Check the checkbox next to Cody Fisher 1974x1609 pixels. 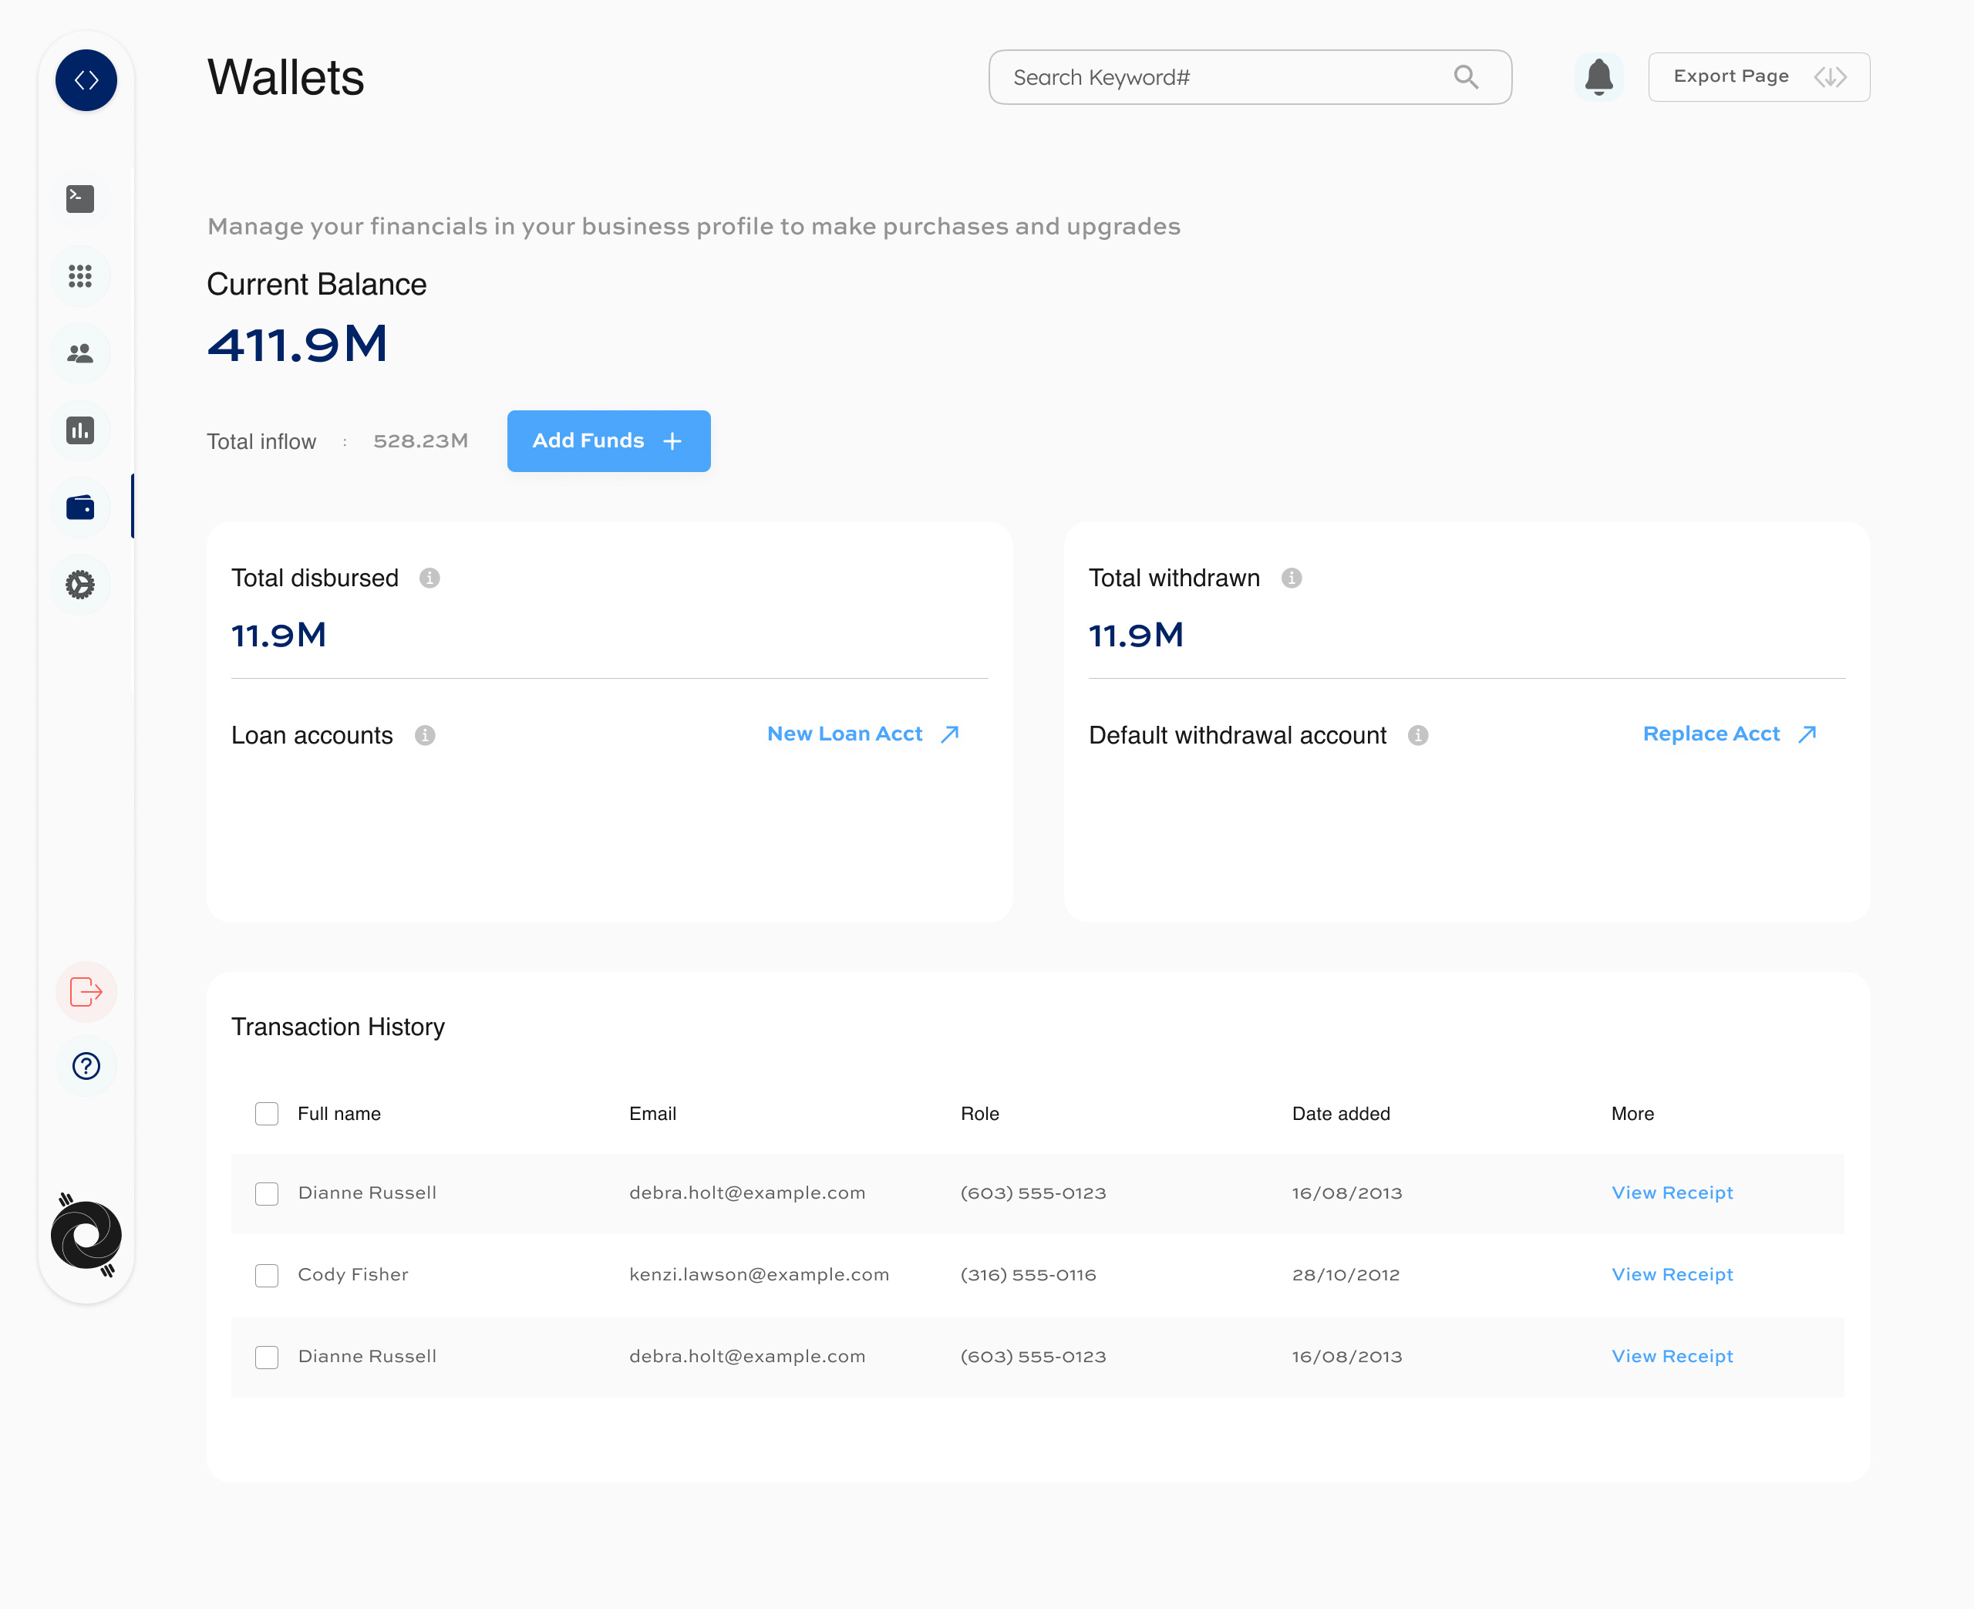[267, 1275]
